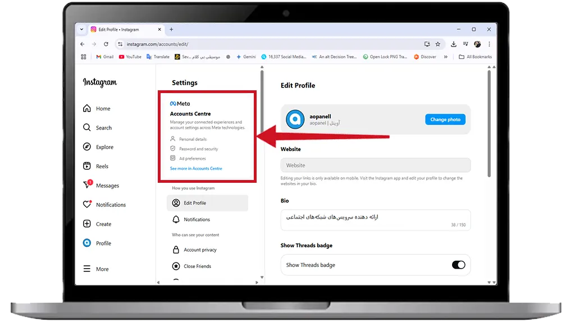Screen dimensions: 575x323
Task: Click the install app icon in the address bar
Action: 427,44
